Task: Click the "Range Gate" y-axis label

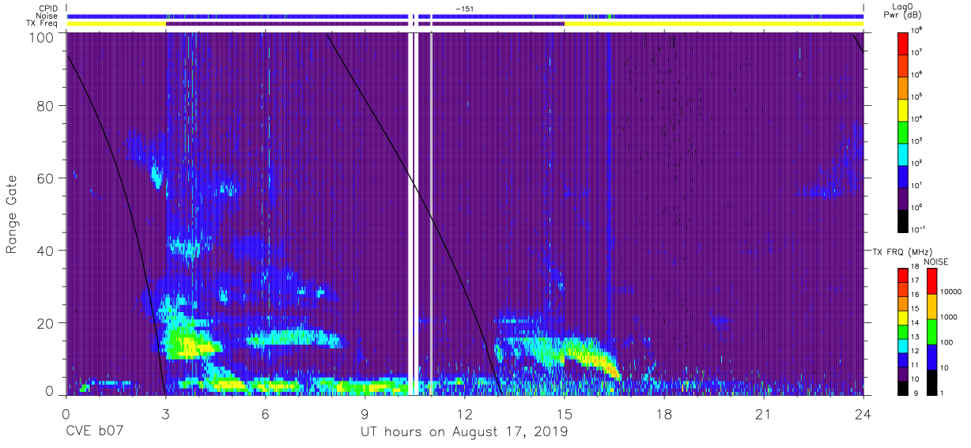Action: click(x=12, y=213)
